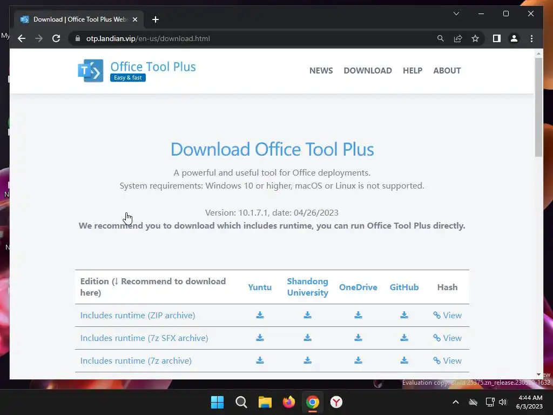Viewport: 553px width, 415px height.
Task: Launch Firefox from taskbar
Action: pos(289,402)
